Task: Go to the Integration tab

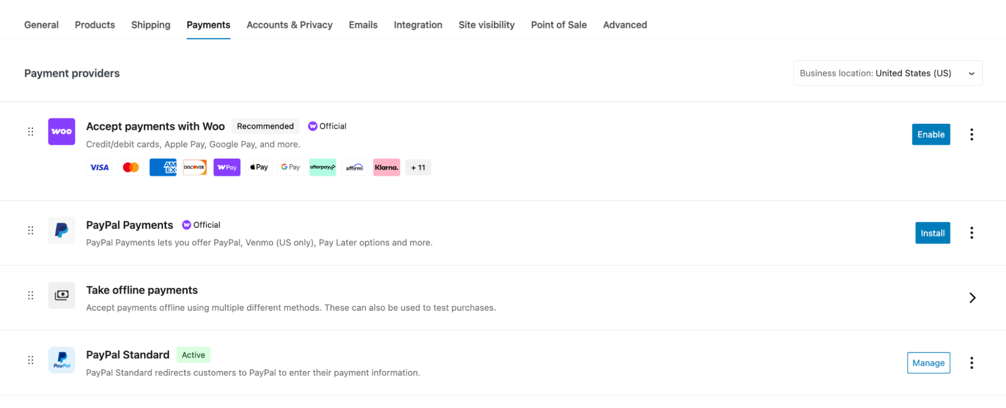Action: point(418,25)
